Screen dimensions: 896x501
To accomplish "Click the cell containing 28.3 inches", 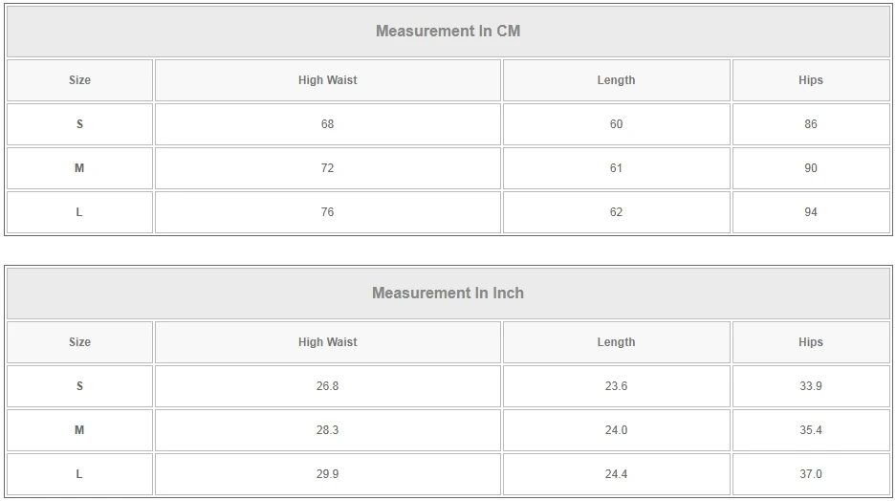I will (327, 430).
